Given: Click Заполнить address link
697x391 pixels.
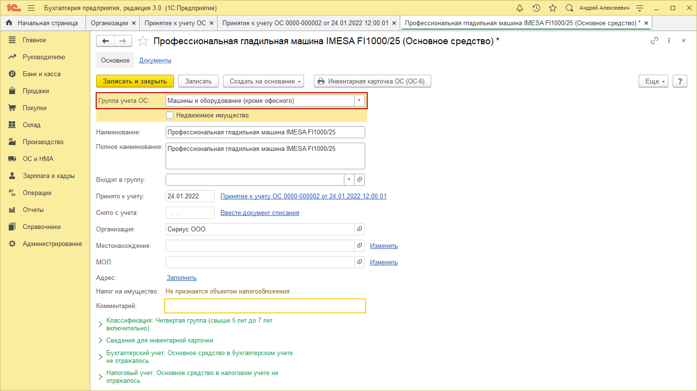Looking at the screenshot, I should [x=182, y=277].
